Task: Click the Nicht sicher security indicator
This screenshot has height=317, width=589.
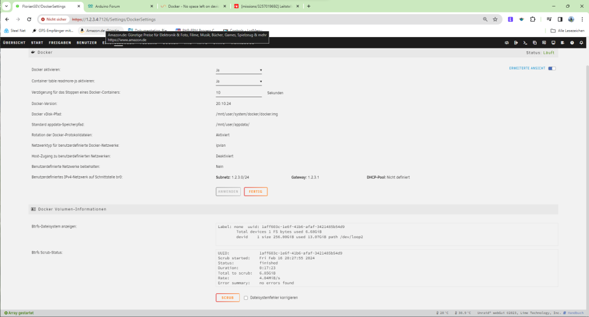Action: tap(54, 19)
